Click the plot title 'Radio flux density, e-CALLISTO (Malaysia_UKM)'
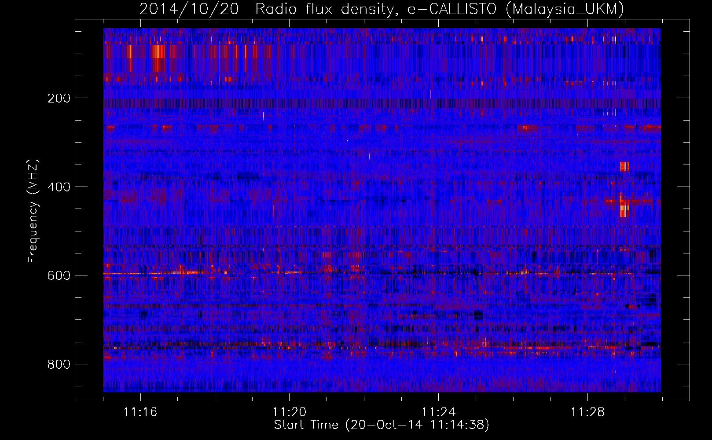The image size is (712, 440). (x=439, y=9)
